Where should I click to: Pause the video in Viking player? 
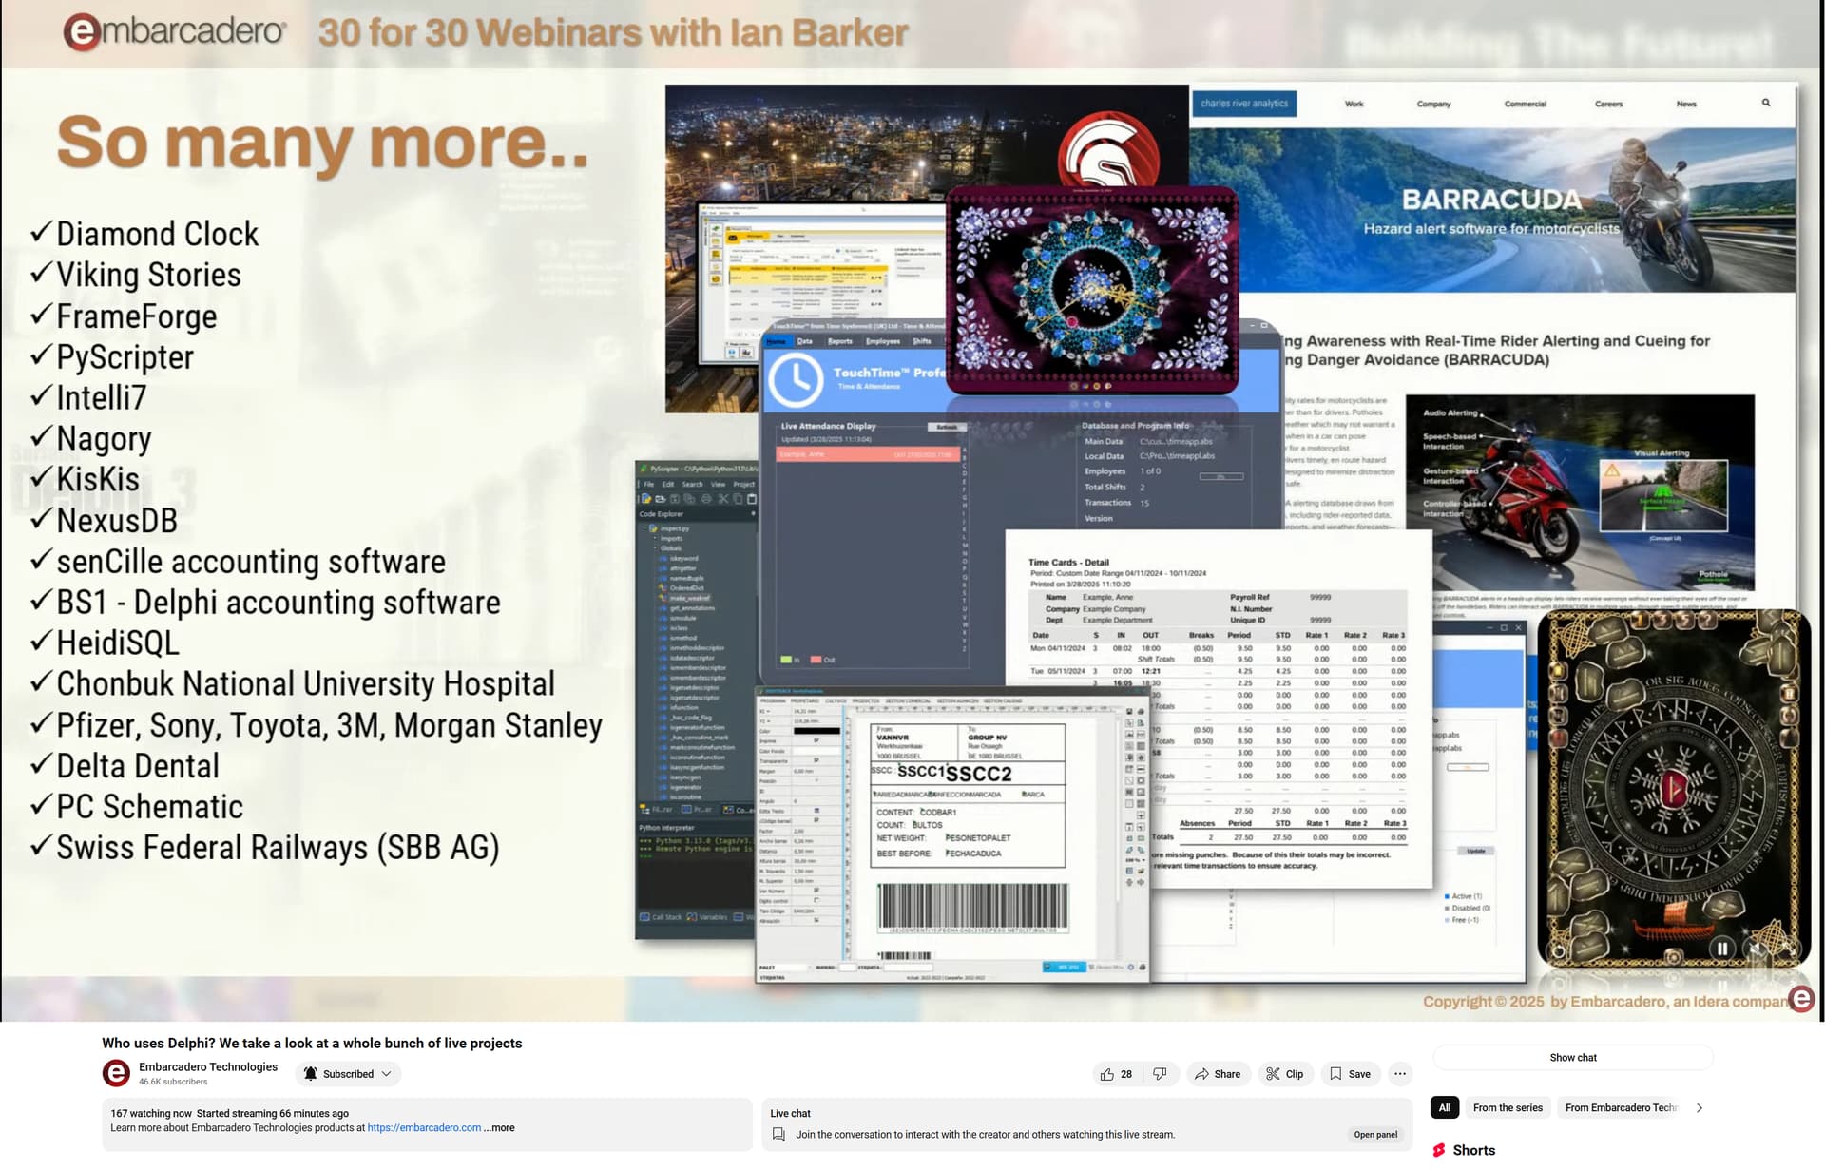1721,949
